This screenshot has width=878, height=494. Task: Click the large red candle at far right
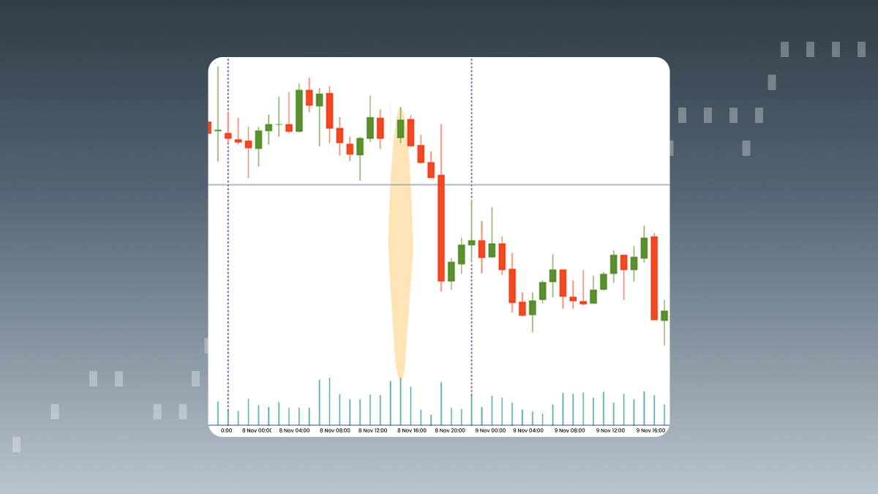pyautogui.click(x=654, y=277)
